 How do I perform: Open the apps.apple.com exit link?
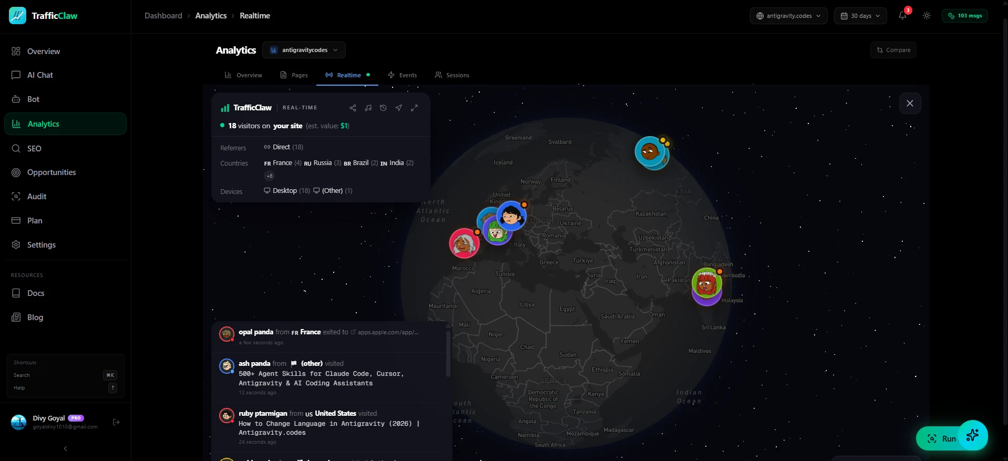387,332
